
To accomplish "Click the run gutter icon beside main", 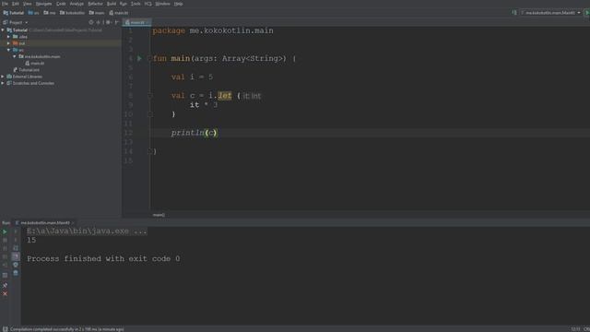I will (139, 58).
